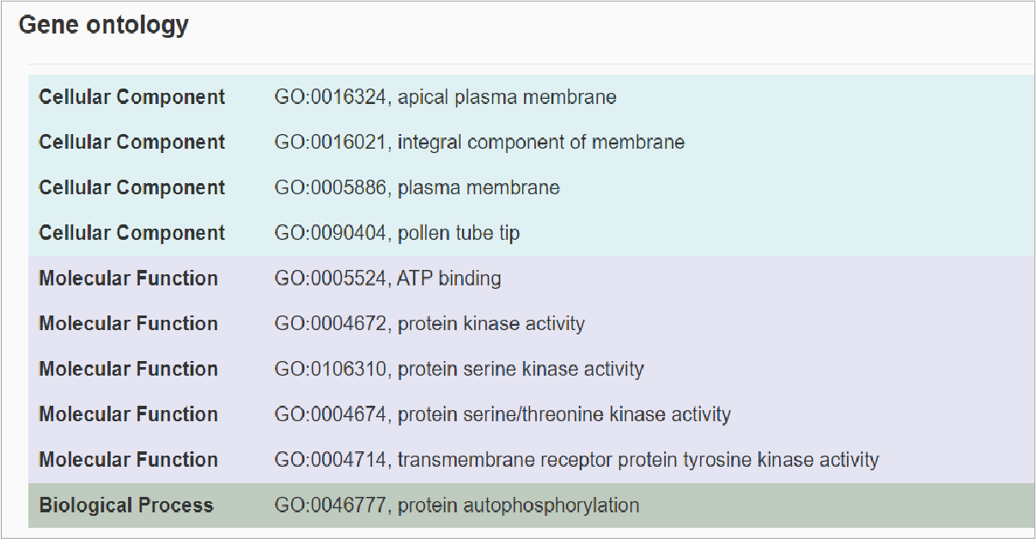The image size is (1036, 539).
Task: Open GO:0106310 protein serine kinase activity
Action: click(x=459, y=369)
